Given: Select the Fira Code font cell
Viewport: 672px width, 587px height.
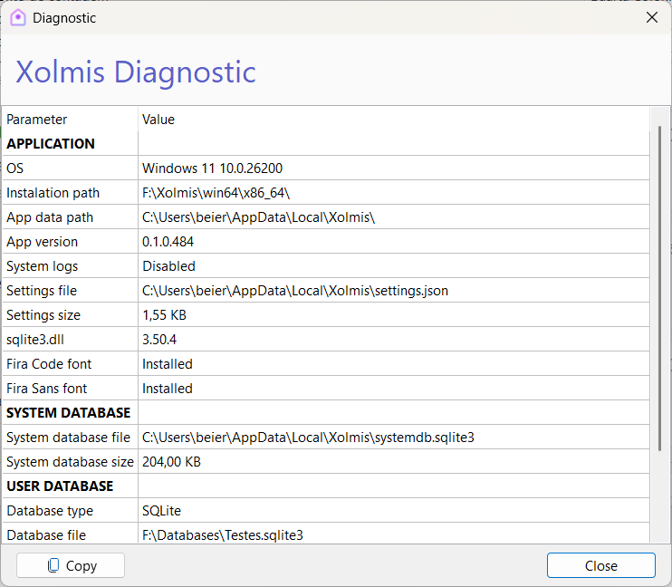Looking at the screenshot, I should coord(71,363).
